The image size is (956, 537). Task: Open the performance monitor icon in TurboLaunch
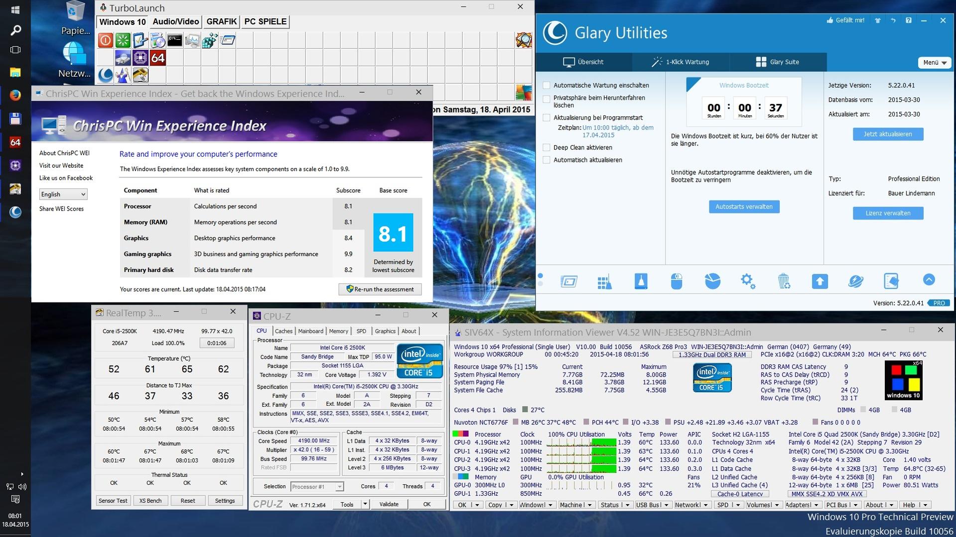[x=192, y=40]
